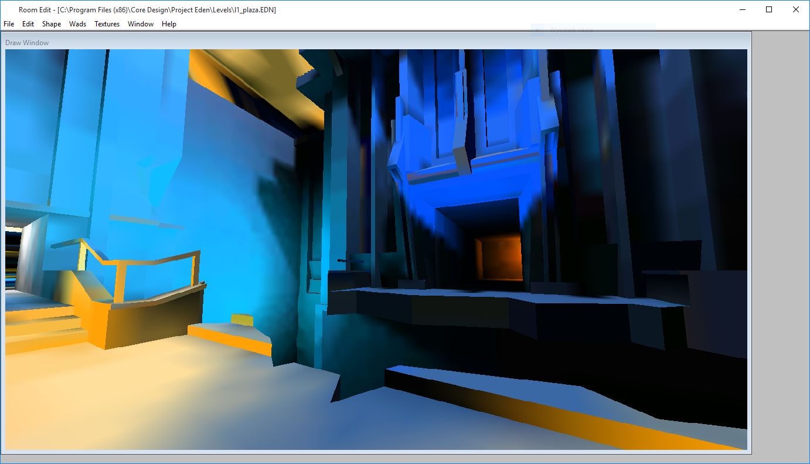This screenshot has height=464, width=810.
Task: Open the File menu
Action: (x=9, y=24)
